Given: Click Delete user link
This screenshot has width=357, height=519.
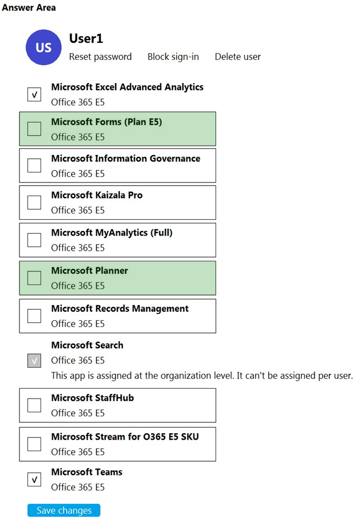Looking at the screenshot, I should [x=238, y=57].
